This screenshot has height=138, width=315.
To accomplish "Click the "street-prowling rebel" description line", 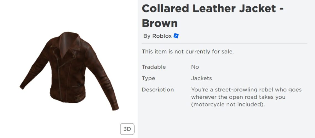I will pyautogui.click(x=246, y=90).
